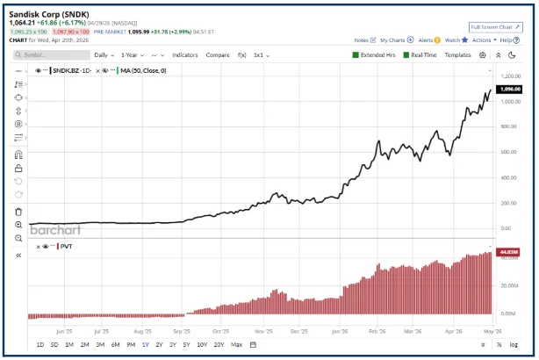Lock drawings with the padlock icon
The height and width of the screenshot is (360, 539).
(x=18, y=168)
